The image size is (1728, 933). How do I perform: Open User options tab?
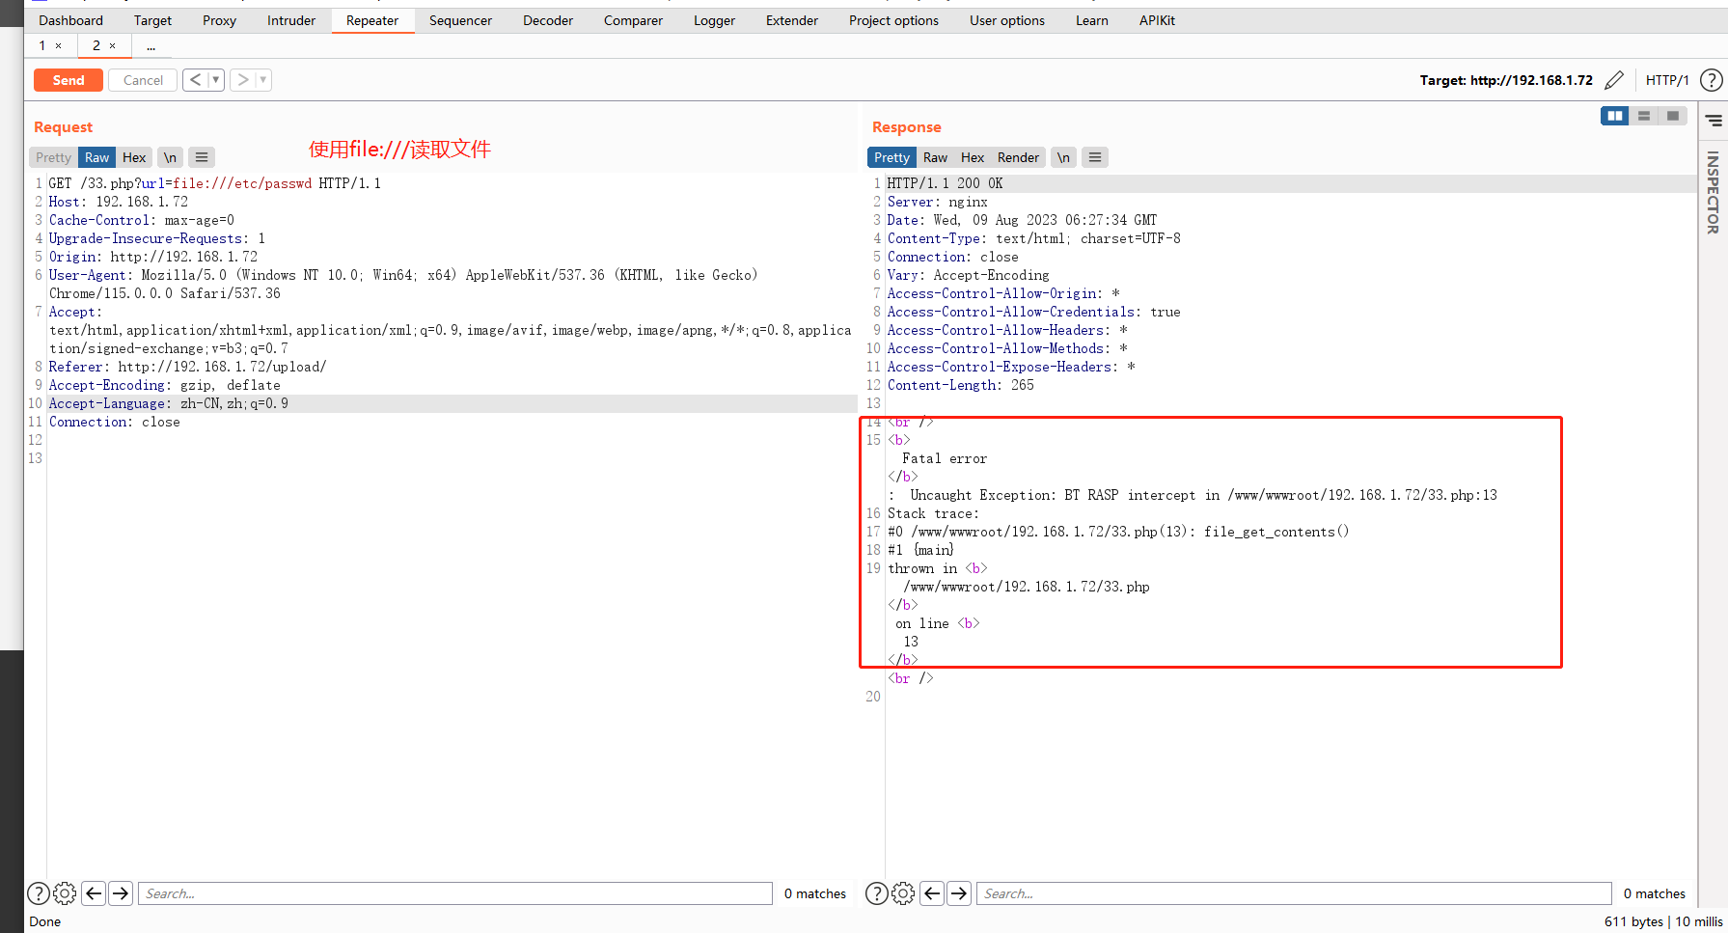[1007, 20]
